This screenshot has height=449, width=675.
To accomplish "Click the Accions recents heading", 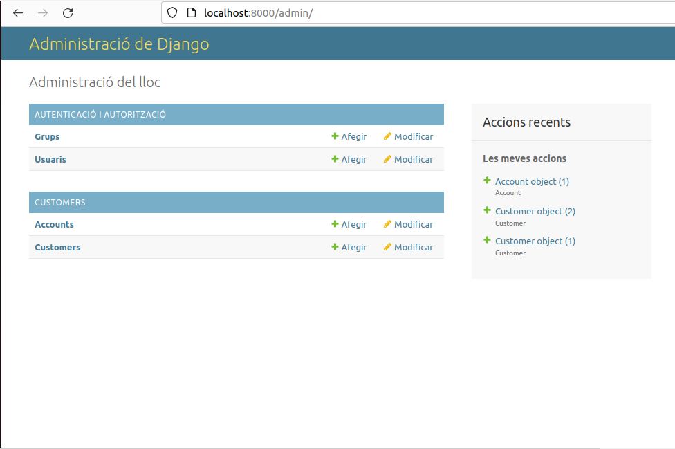I will click(526, 122).
